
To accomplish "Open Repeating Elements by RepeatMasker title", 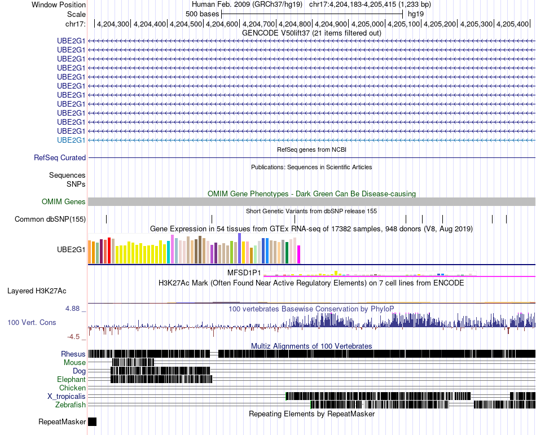I will pyautogui.click(x=311, y=414).
